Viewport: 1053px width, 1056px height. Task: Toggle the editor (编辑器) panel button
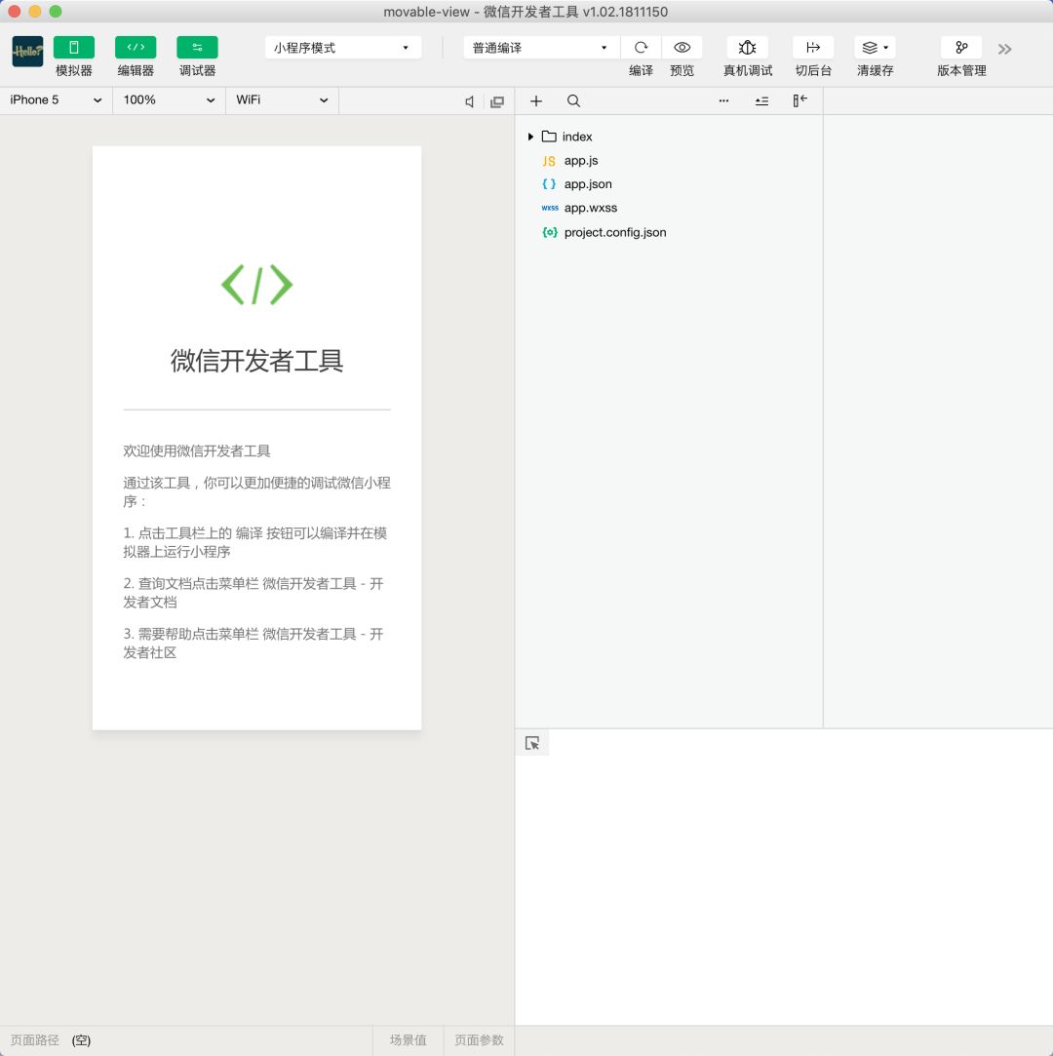[136, 47]
